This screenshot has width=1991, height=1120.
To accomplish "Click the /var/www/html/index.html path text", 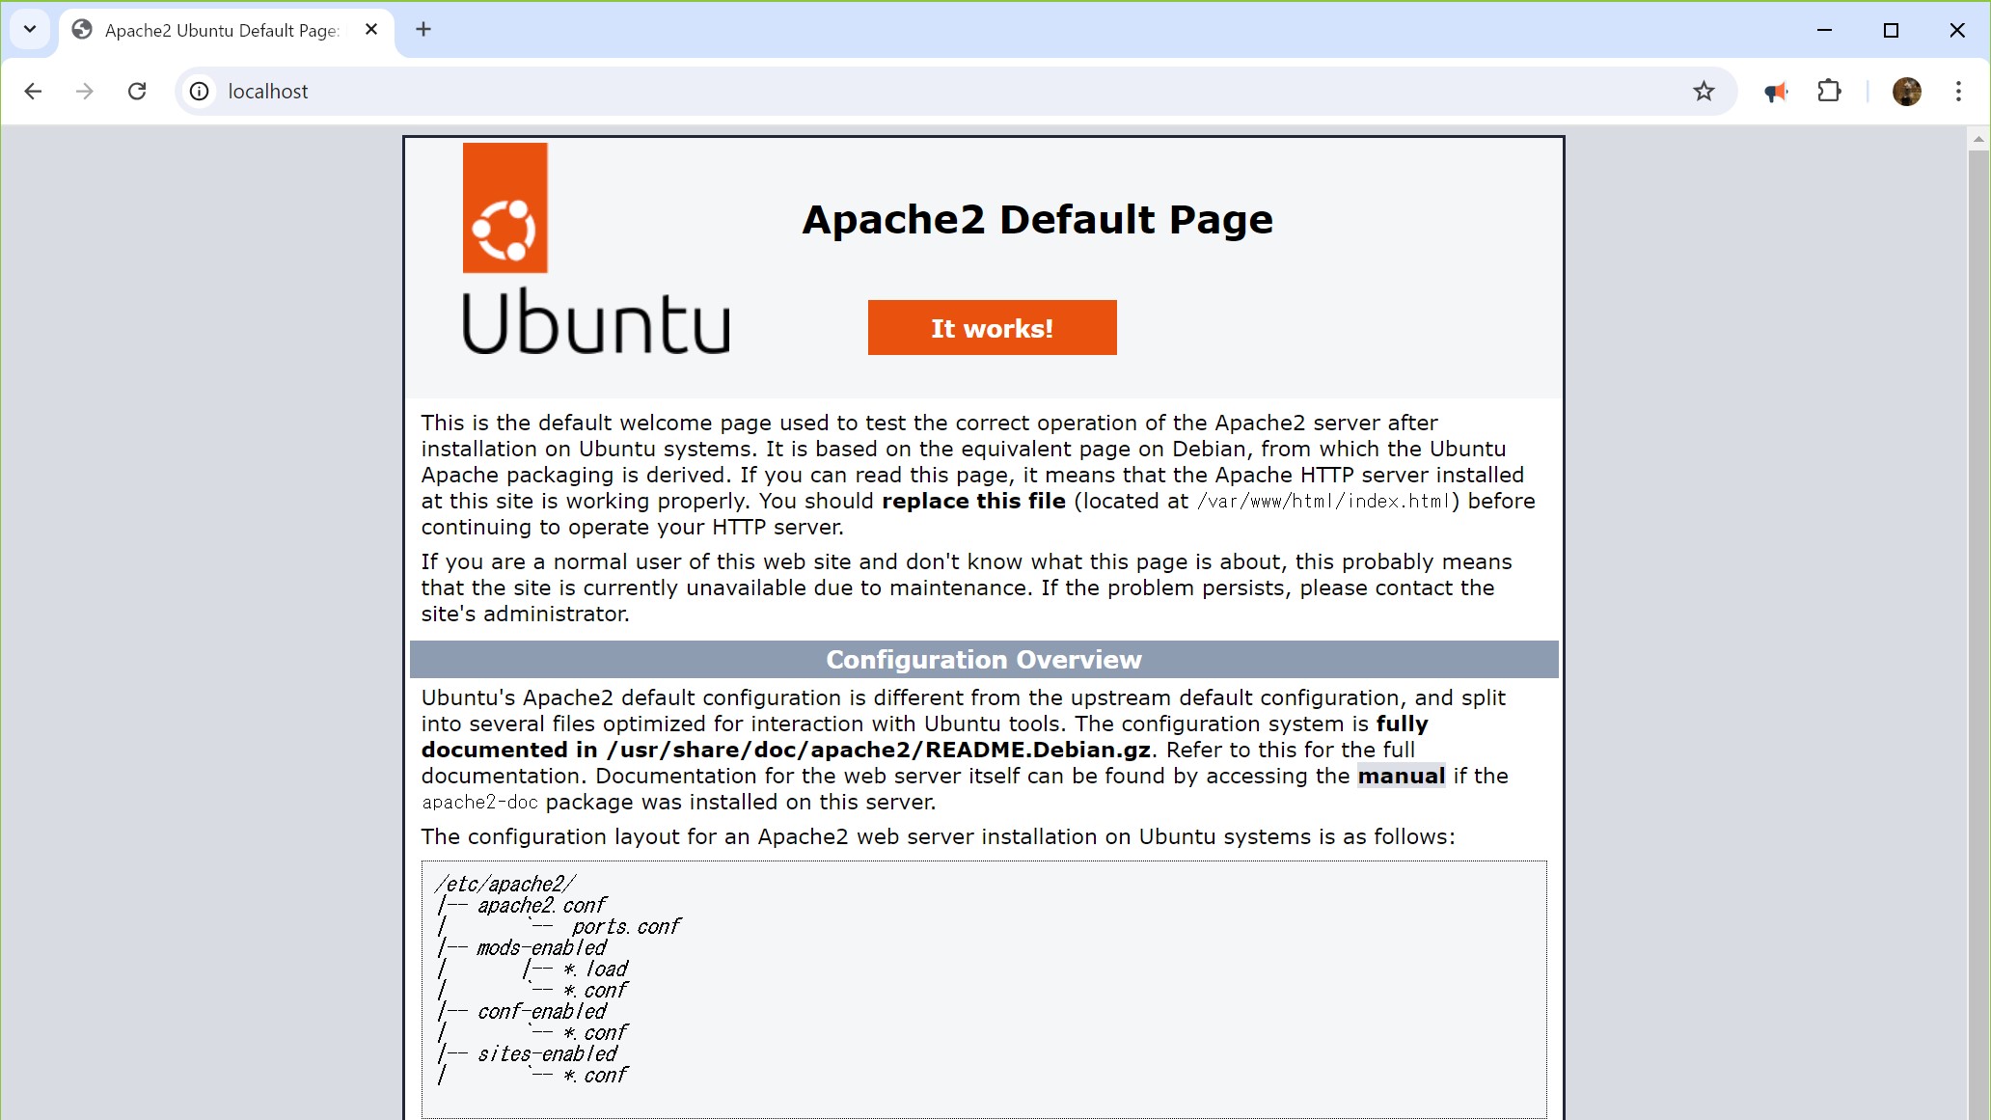I will pyautogui.click(x=1323, y=501).
